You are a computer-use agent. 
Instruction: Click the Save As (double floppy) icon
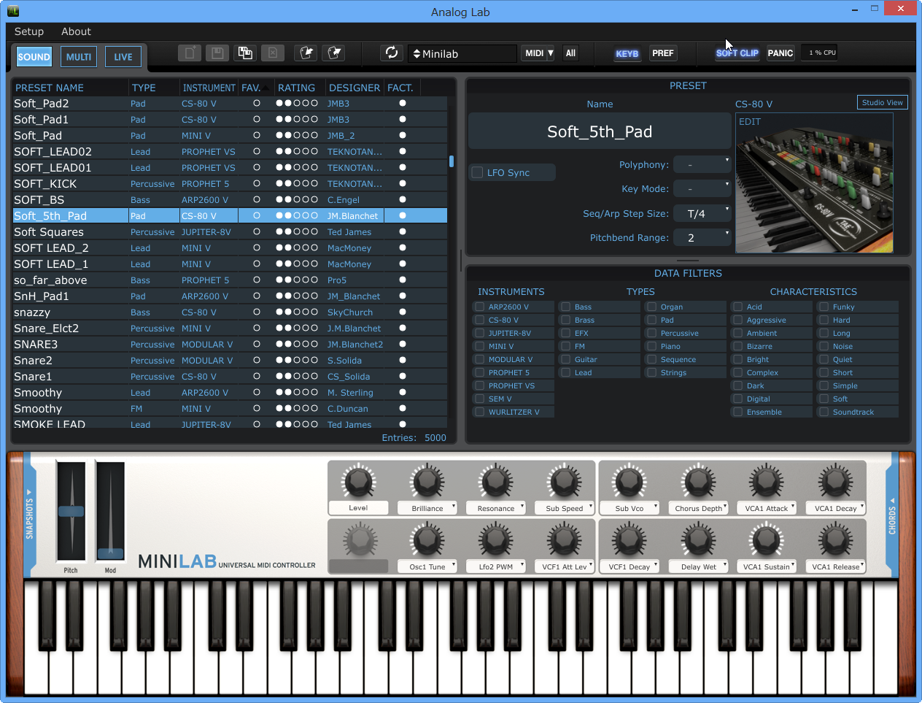click(x=245, y=53)
